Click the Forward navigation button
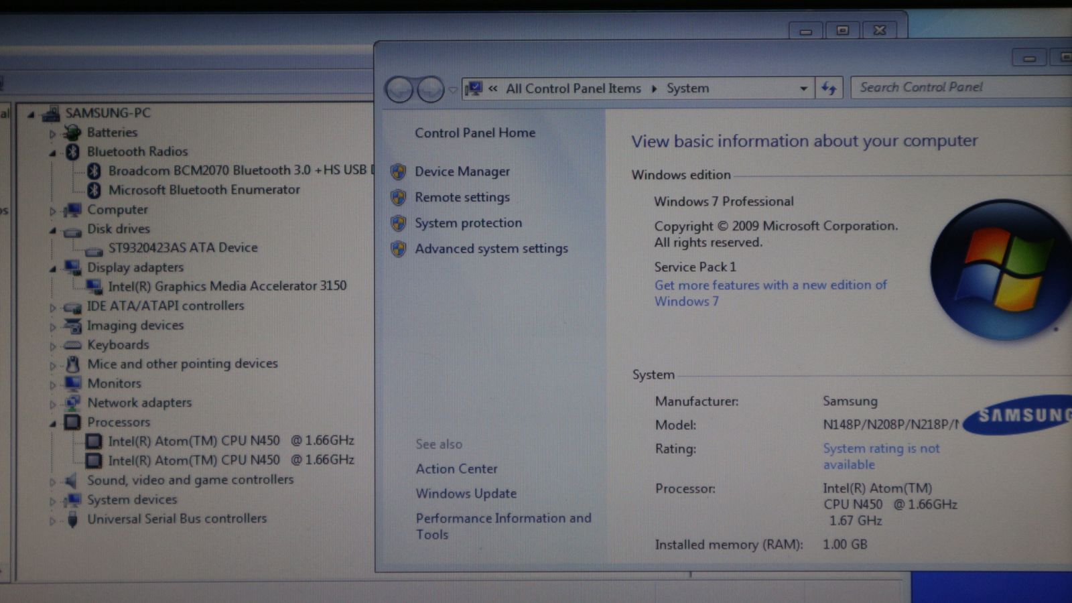The height and width of the screenshot is (603, 1072). click(x=430, y=89)
